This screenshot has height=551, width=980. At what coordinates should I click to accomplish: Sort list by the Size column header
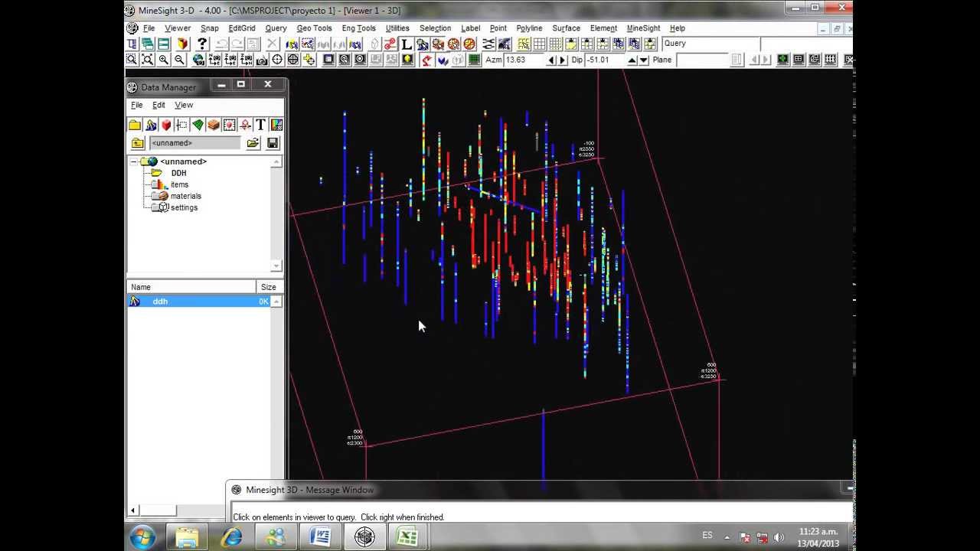(x=268, y=287)
